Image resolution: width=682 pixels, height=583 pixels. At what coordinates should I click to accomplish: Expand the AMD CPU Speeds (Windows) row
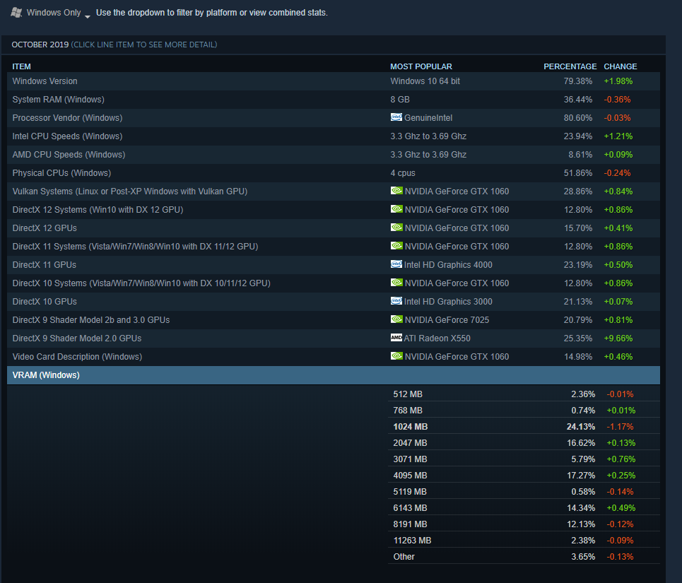click(333, 155)
